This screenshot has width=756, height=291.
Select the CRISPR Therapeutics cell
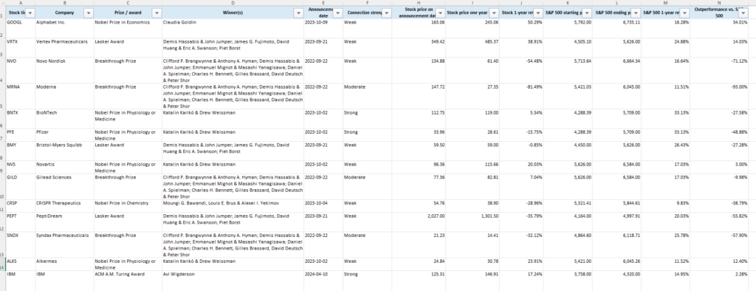(x=65, y=206)
